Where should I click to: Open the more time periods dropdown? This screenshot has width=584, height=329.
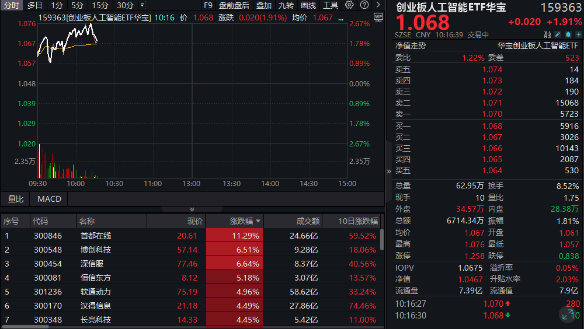coord(142,5)
